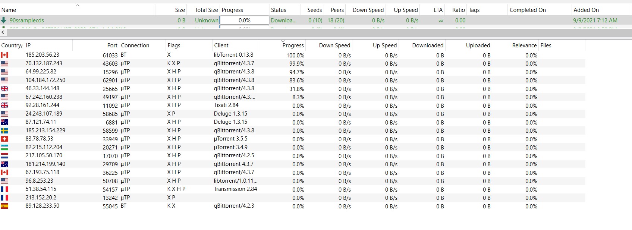Click the Australia flag for 87.121.74.11
This screenshot has width=632, height=230.
pos(4,122)
